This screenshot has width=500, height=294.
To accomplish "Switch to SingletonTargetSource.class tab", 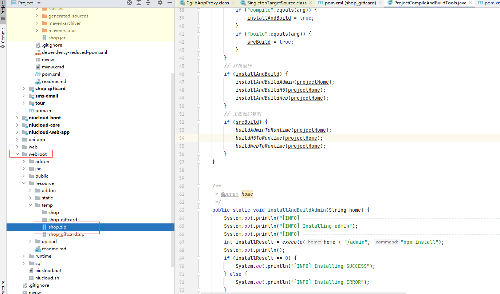I will pyautogui.click(x=276, y=3).
